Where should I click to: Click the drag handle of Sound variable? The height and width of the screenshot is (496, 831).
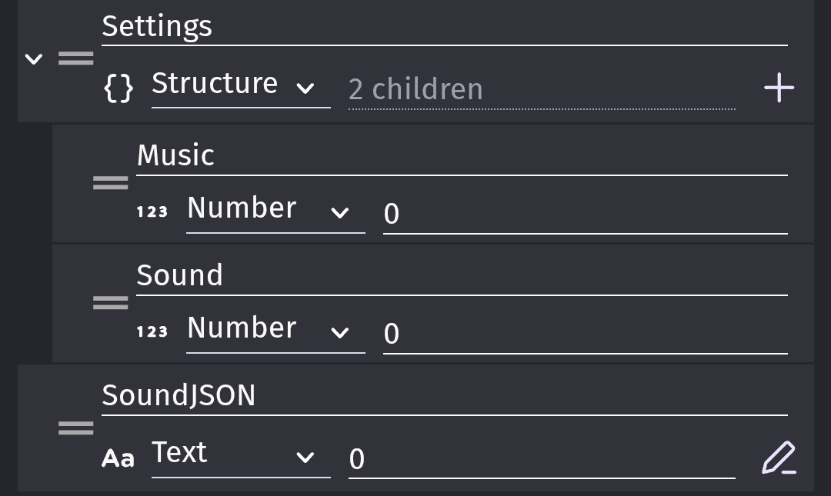pyautogui.click(x=110, y=303)
